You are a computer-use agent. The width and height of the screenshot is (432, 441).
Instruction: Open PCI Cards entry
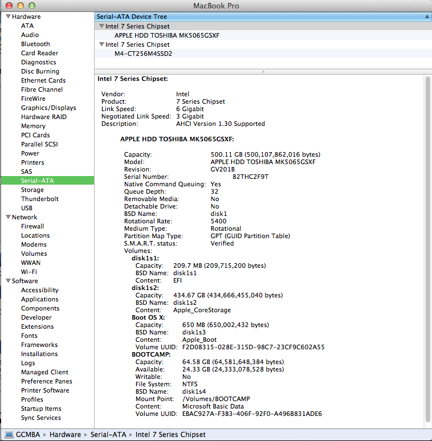(35, 135)
